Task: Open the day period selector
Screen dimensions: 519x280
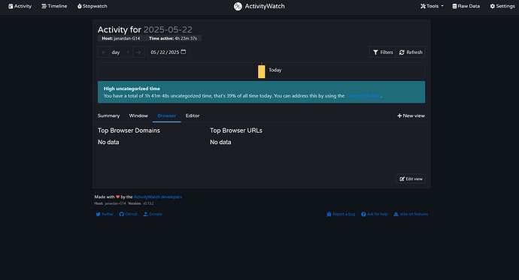Action: point(121,52)
